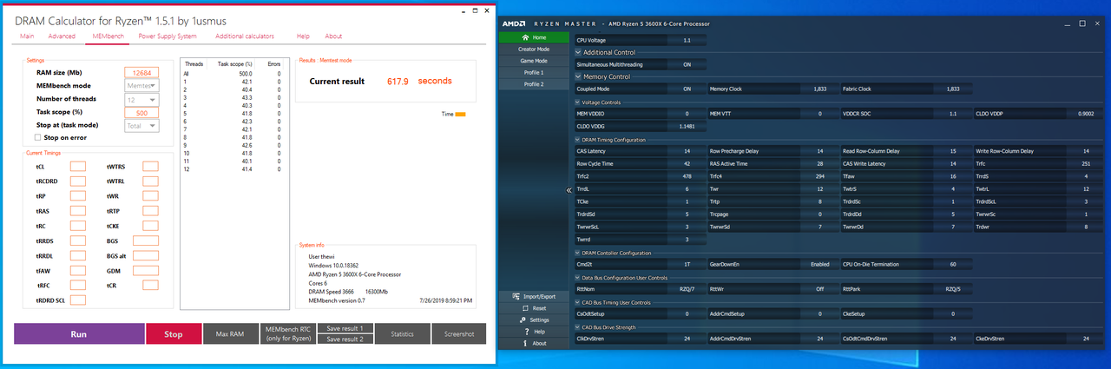
Task: Click the Task scope (%) field
Action: [141, 112]
